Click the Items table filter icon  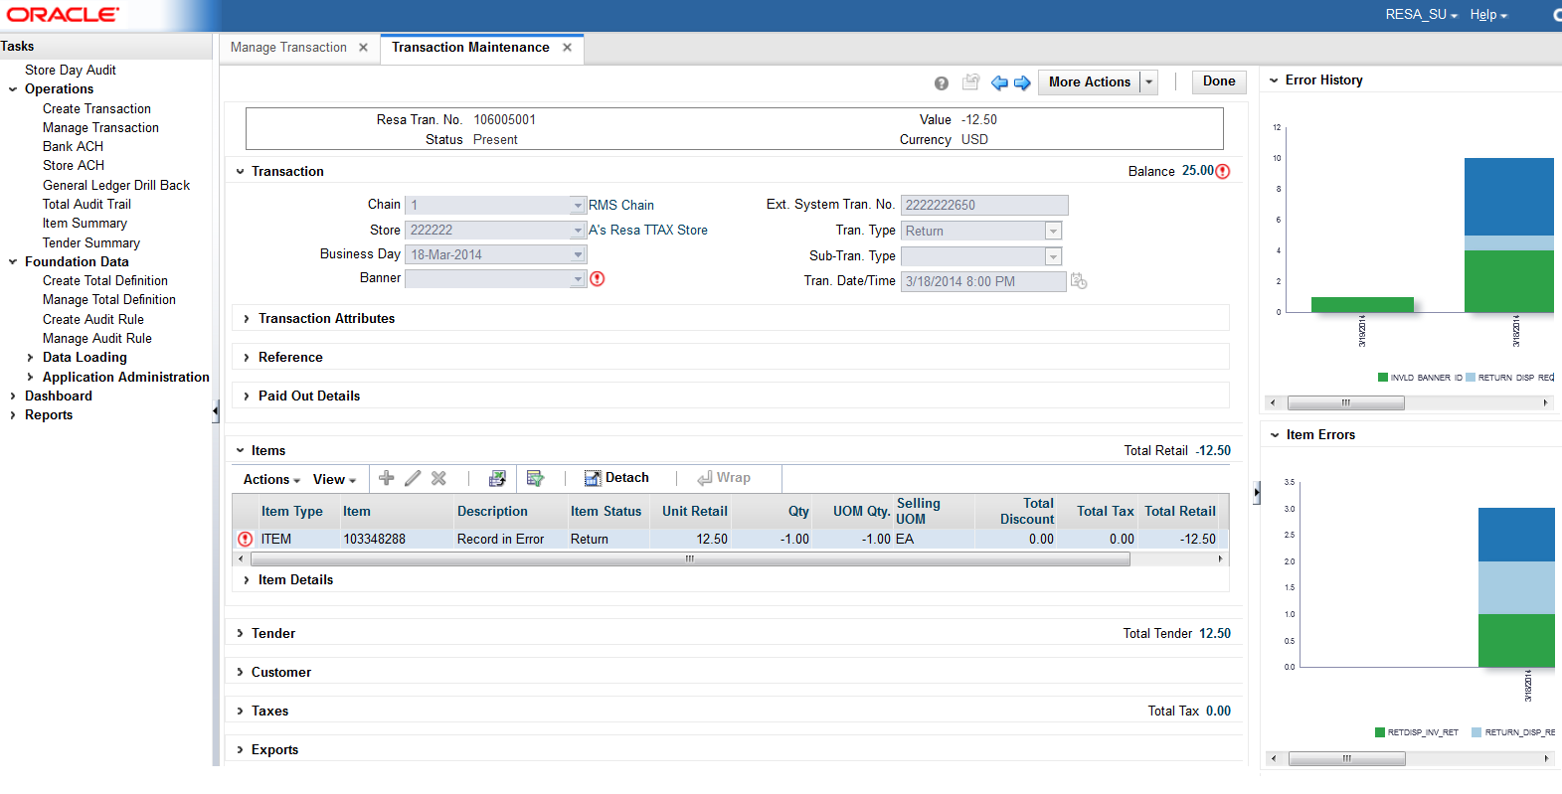coord(535,478)
